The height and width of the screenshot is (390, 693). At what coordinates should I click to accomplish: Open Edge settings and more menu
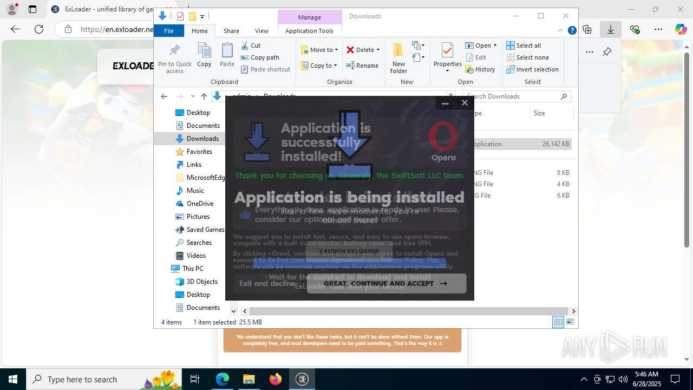point(658,29)
